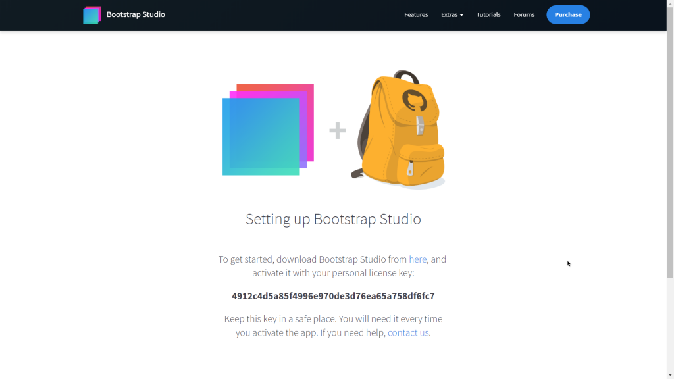This screenshot has height=379, width=674.
Task: Click the GitHub student backpack illustration
Action: (398, 129)
